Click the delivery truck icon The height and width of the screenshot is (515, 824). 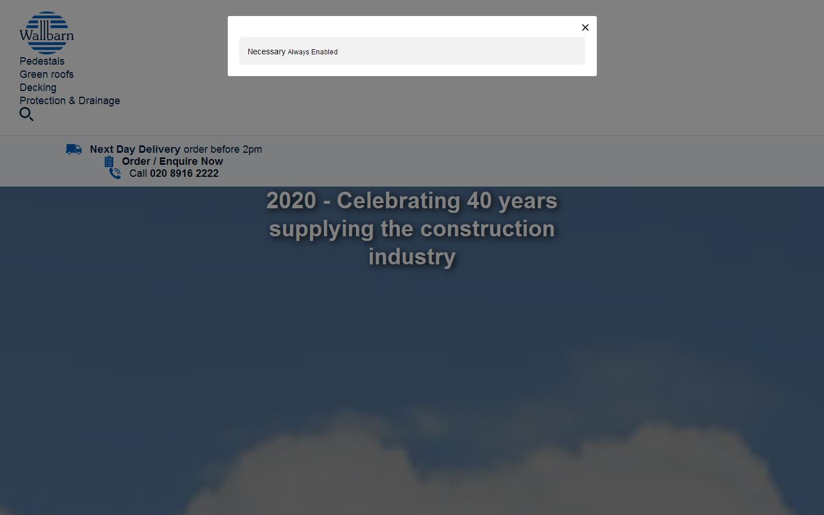(x=74, y=149)
